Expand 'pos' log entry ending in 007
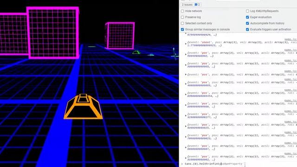The width and height of the screenshot is (297, 167). pyautogui.click(x=186, y=148)
